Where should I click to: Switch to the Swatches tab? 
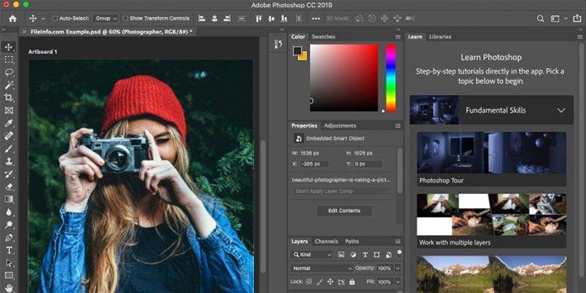(323, 36)
